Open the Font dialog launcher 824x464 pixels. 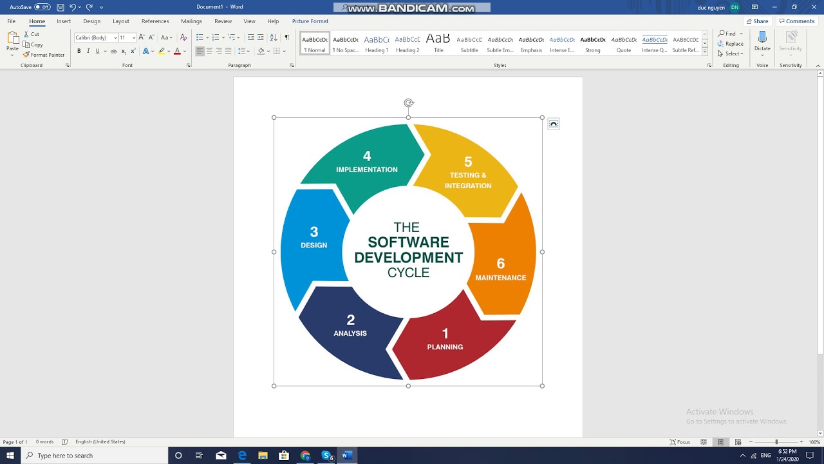(x=189, y=65)
